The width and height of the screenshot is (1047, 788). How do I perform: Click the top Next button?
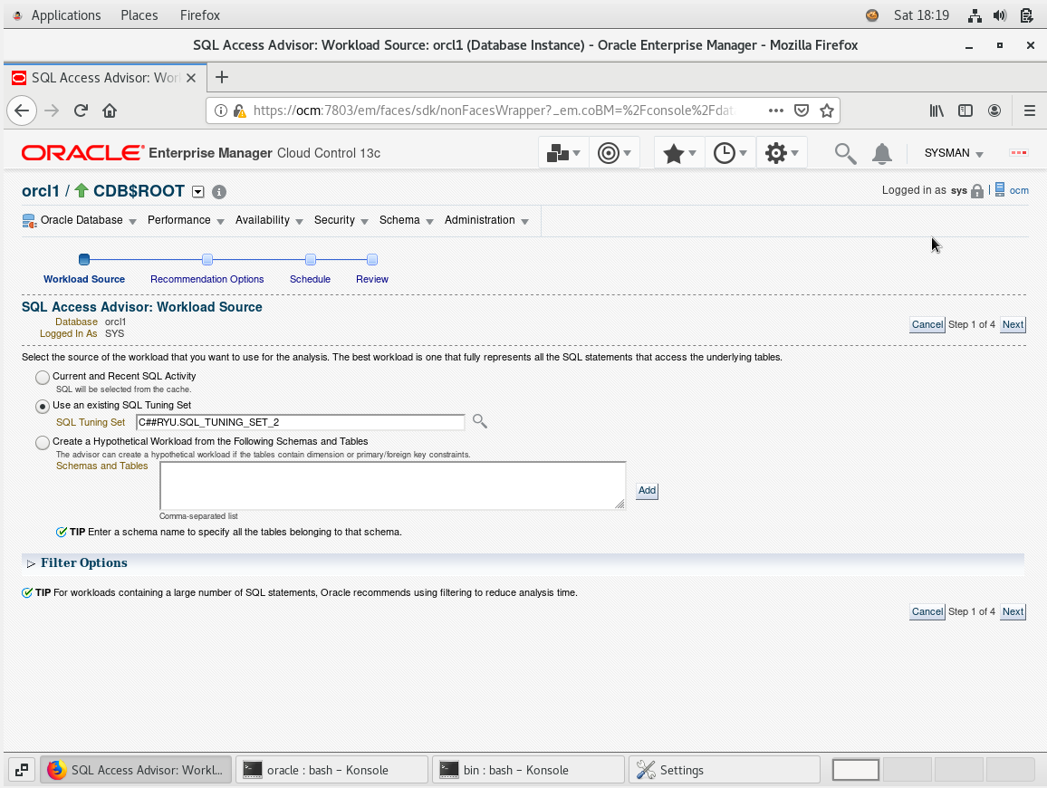coord(1013,324)
